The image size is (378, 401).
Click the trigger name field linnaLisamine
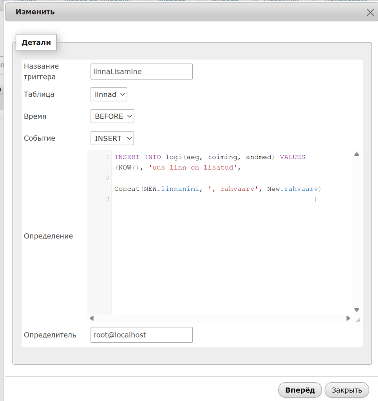point(141,72)
